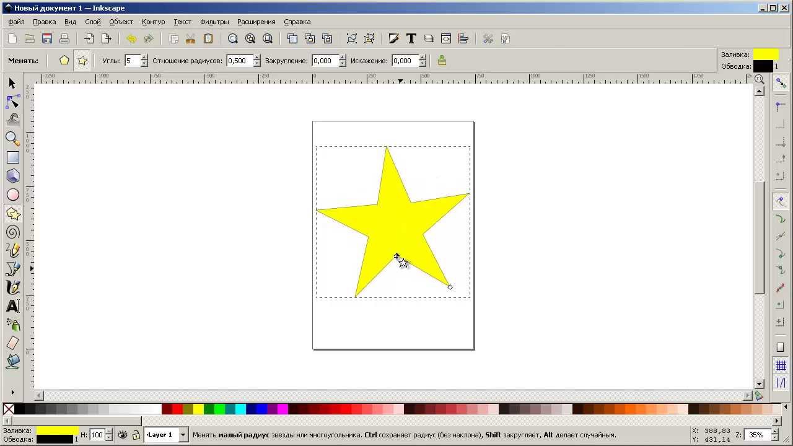
Task: Open the Слой menu
Action: click(93, 22)
